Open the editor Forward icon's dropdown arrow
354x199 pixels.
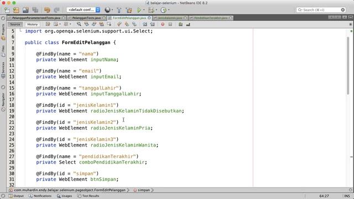point(70,24)
